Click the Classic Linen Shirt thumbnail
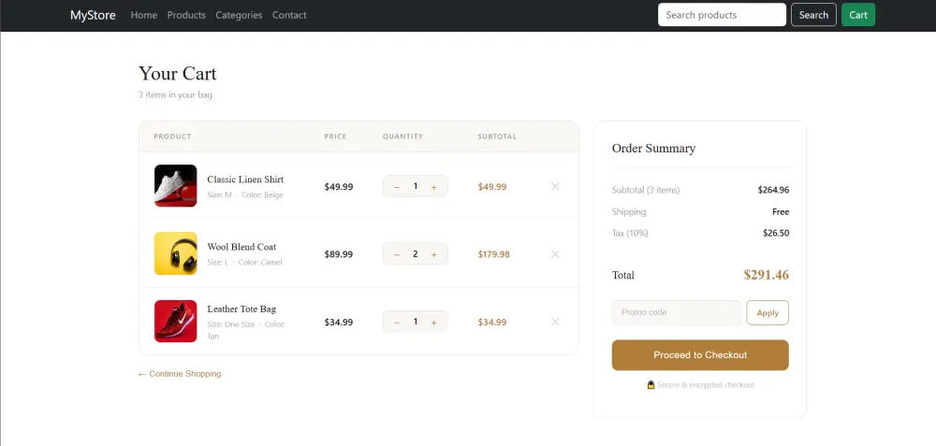The height and width of the screenshot is (446, 936). click(176, 186)
